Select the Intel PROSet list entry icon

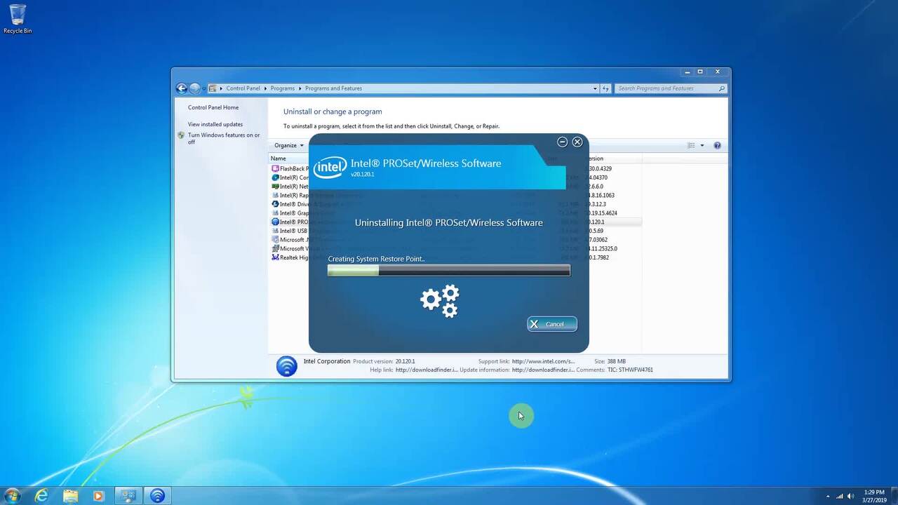[x=275, y=222]
